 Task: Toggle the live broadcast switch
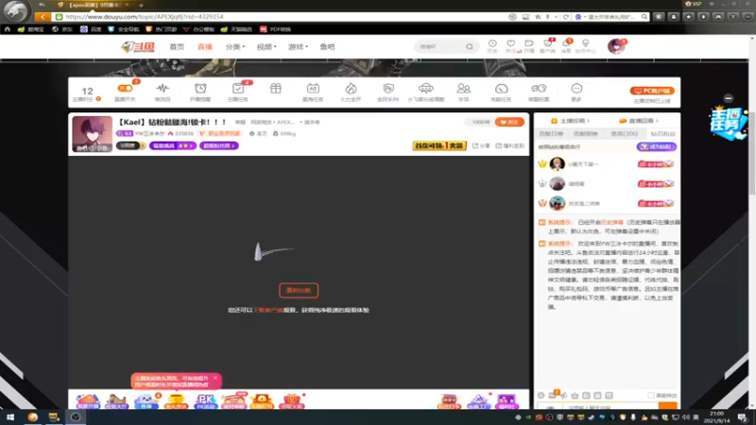click(x=125, y=88)
